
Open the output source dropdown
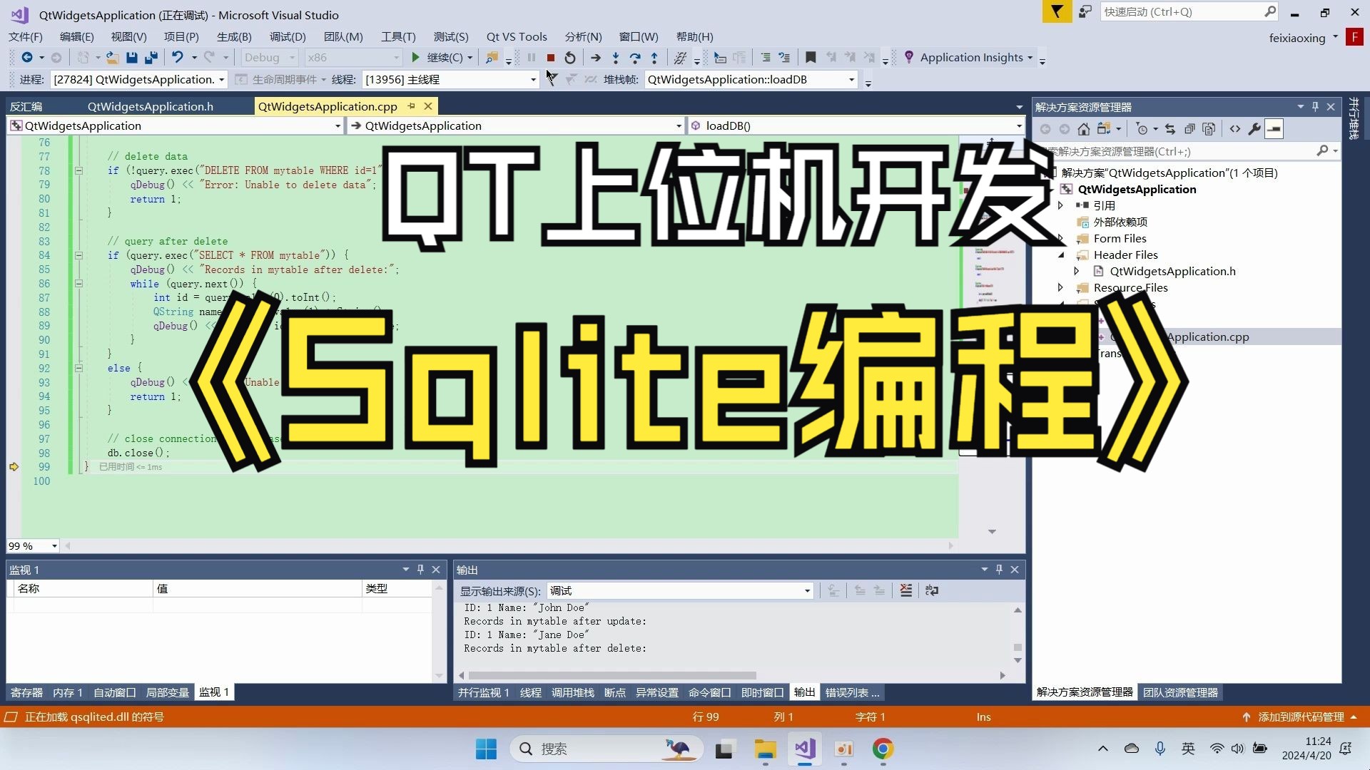click(x=807, y=591)
